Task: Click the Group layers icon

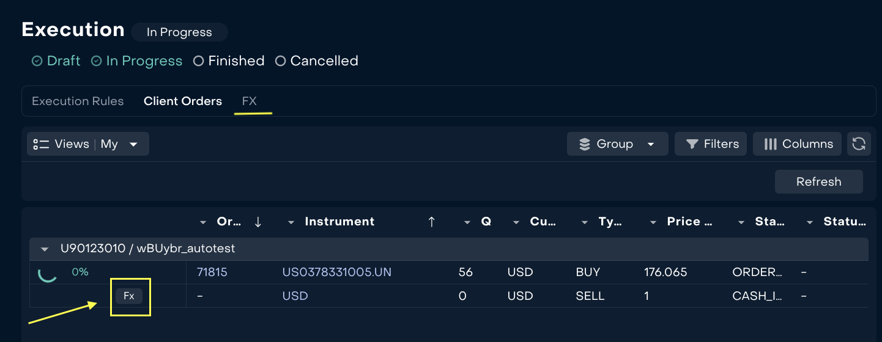Action: pos(585,144)
